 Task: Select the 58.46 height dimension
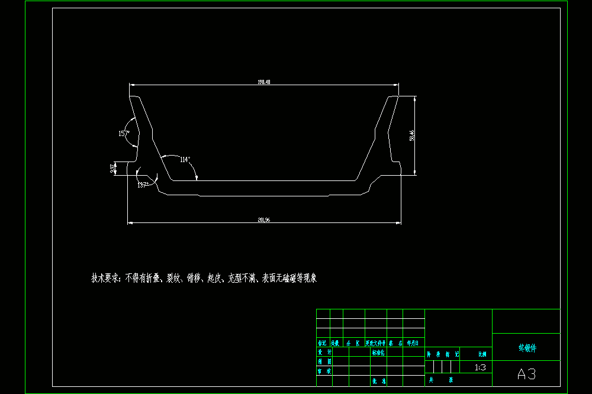coord(411,135)
